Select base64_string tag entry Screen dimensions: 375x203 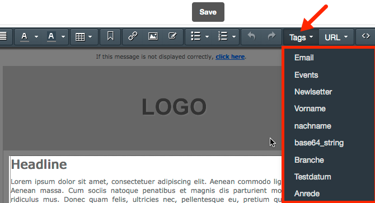(319, 143)
